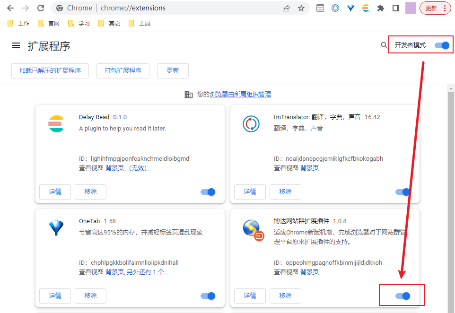The height and width of the screenshot is (313, 455).
Task: Click the Delay Read extension logo
Action: coord(56,124)
